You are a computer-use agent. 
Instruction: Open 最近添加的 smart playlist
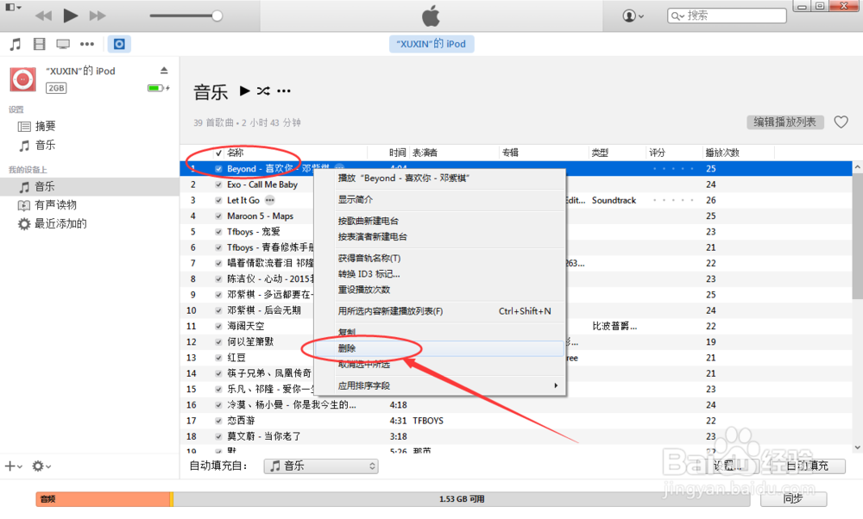60,224
